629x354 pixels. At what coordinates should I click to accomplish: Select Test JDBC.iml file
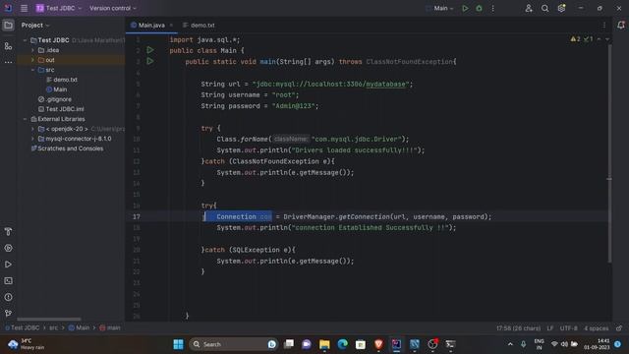tap(61, 109)
